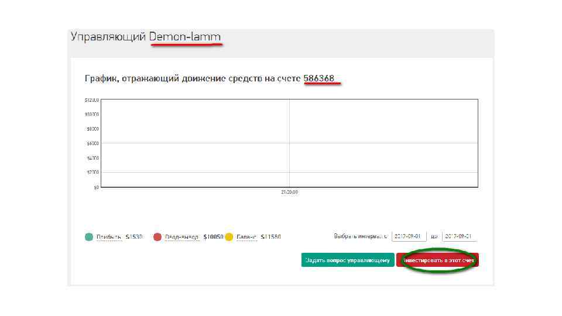Click the profit value $1530
The height and width of the screenshot is (316, 562).
(x=134, y=237)
